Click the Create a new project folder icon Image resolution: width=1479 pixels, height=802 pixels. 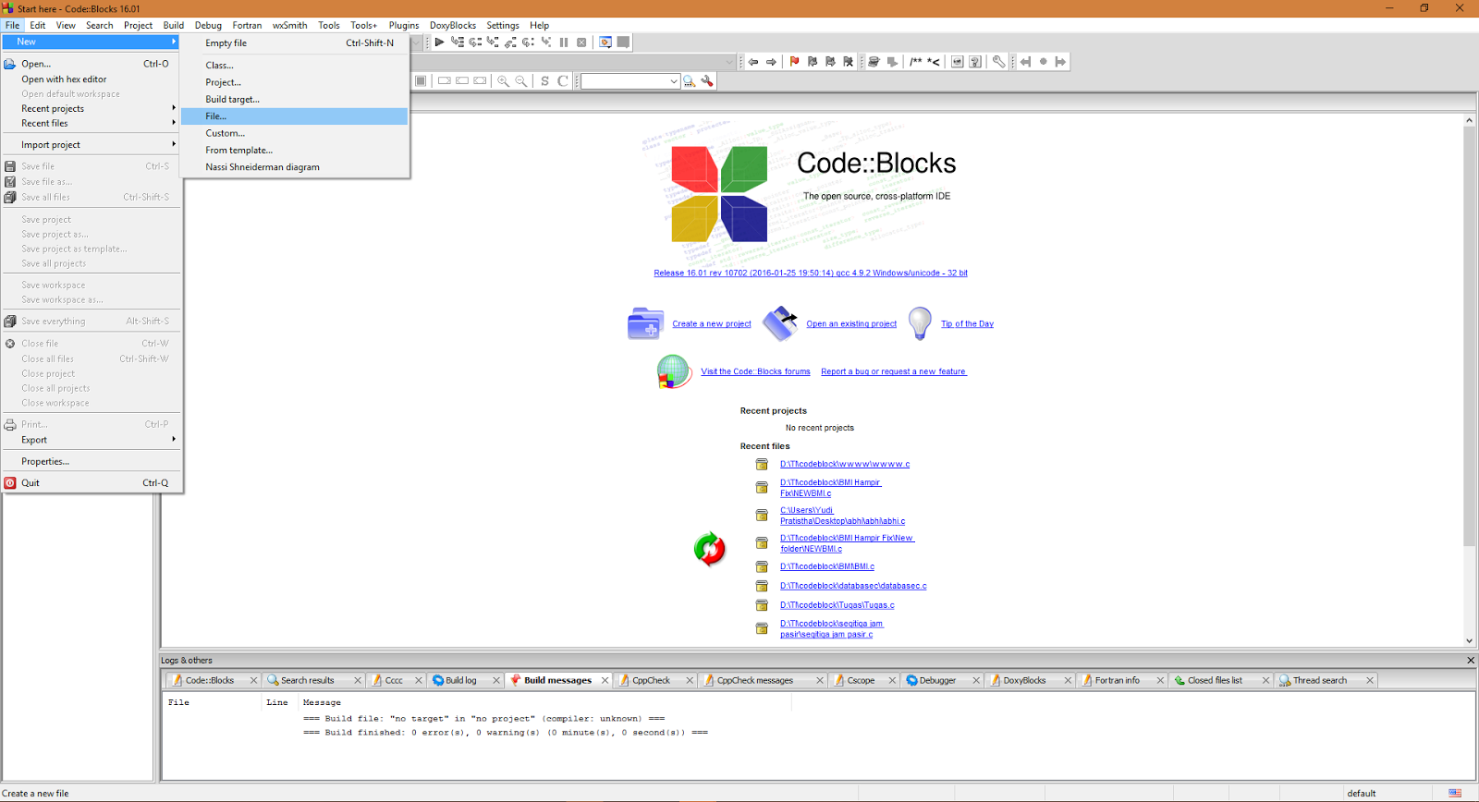coord(645,323)
